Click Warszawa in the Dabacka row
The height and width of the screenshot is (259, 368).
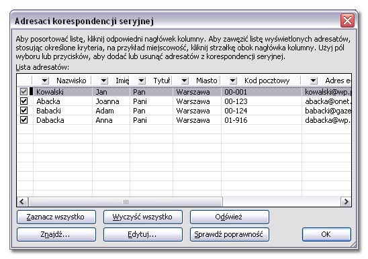pyautogui.click(x=193, y=120)
